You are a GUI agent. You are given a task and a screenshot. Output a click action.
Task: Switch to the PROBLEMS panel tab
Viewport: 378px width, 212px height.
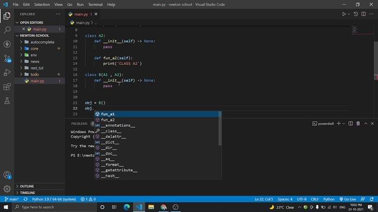(79, 124)
